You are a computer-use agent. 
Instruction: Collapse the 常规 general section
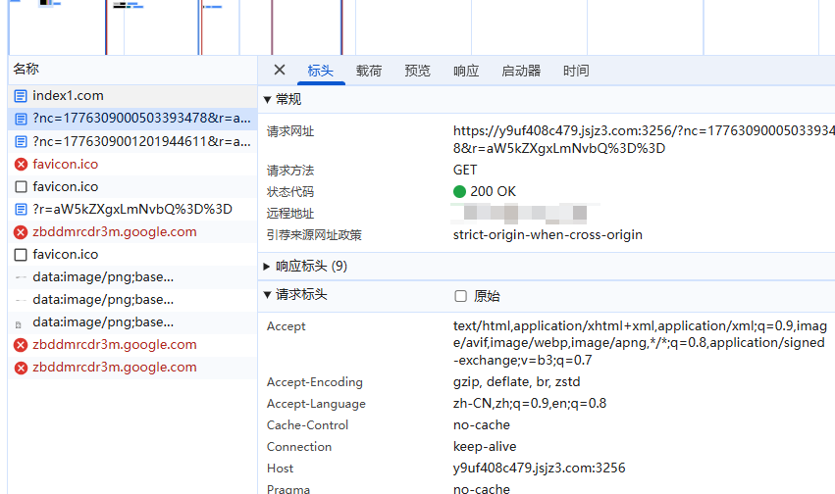coord(268,100)
